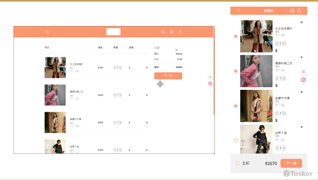The width and height of the screenshot is (318, 180).
Task: Click the search icon in desktop header
Action: 163,32
